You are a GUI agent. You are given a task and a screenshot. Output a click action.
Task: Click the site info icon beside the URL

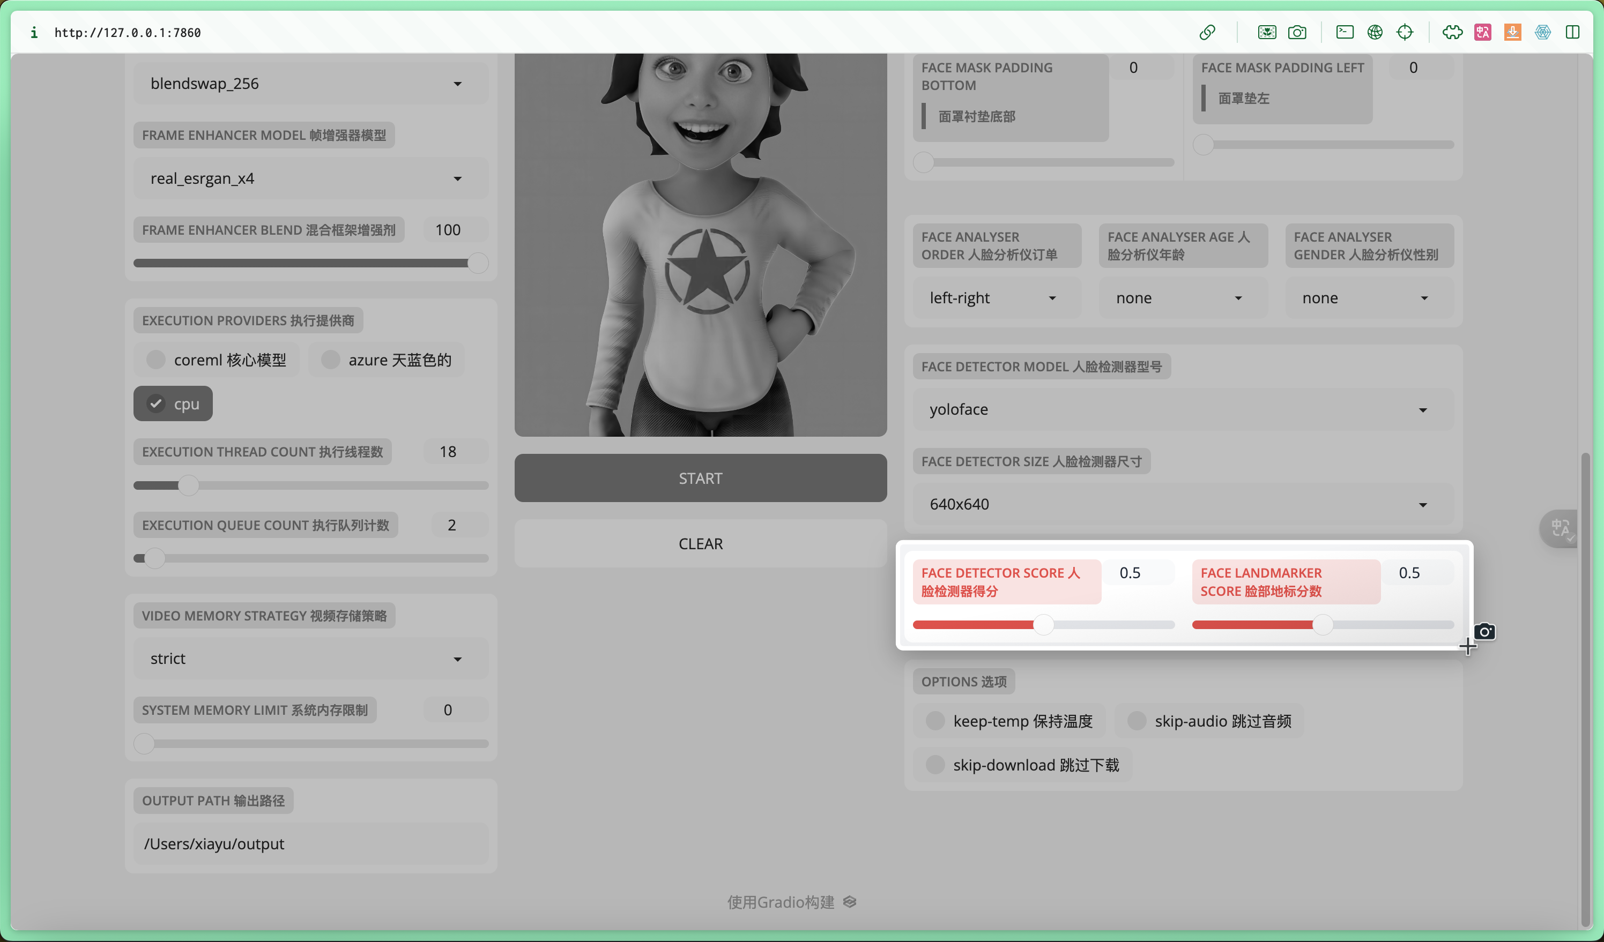pyautogui.click(x=34, y=33)
